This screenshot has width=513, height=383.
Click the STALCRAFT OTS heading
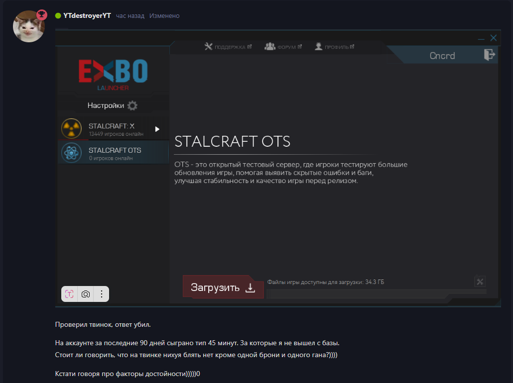[x=232, y=141]
